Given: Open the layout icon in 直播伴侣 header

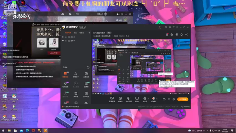Looking at the screenshot, I should (177, 35).
